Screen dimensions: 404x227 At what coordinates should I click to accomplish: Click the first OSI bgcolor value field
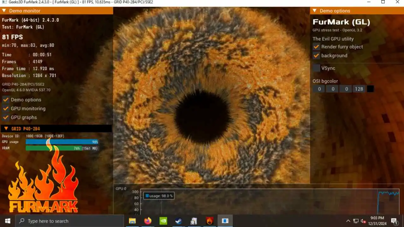pyautogui.click(x=319, y=89)
